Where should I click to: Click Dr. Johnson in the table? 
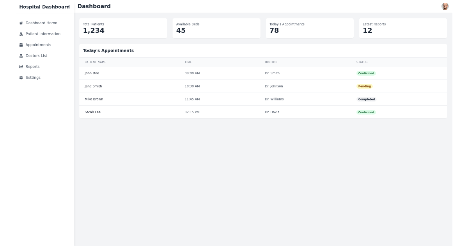(274, 86)
